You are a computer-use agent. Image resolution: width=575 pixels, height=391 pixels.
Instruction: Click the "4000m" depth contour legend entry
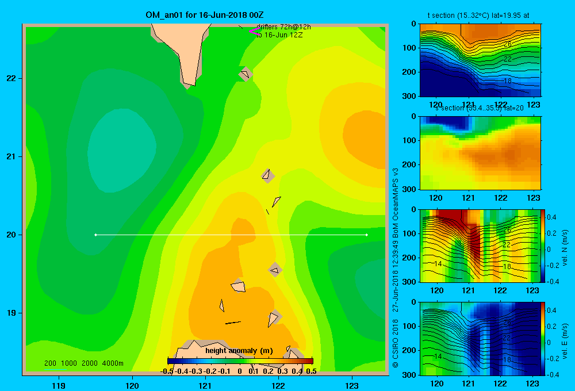pos(113,363)
